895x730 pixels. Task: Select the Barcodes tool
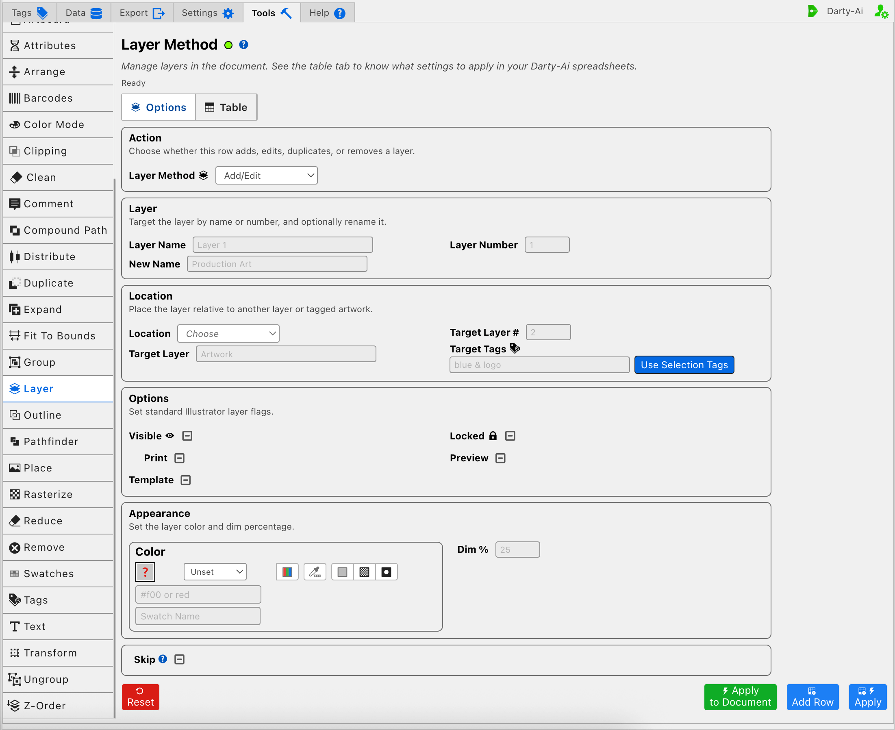[58, 98]
